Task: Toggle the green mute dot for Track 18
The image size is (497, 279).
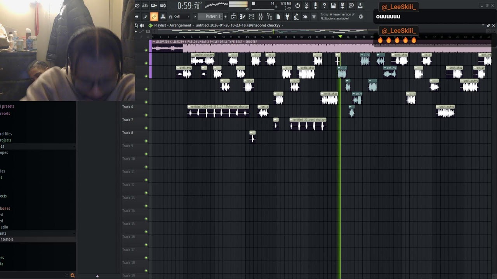Action: pyautogui.click(x=146, y=271)
